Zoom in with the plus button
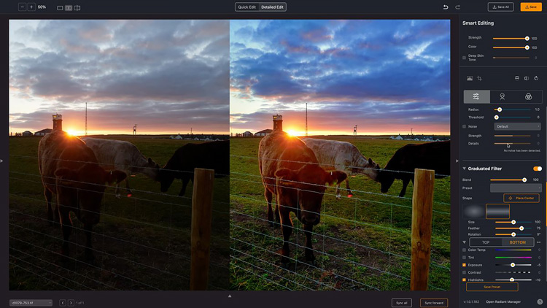 (31, 7)
